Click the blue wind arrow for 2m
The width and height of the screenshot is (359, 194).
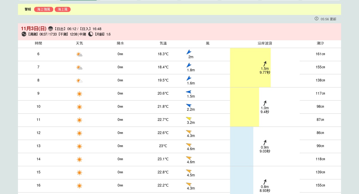[189, 52]
